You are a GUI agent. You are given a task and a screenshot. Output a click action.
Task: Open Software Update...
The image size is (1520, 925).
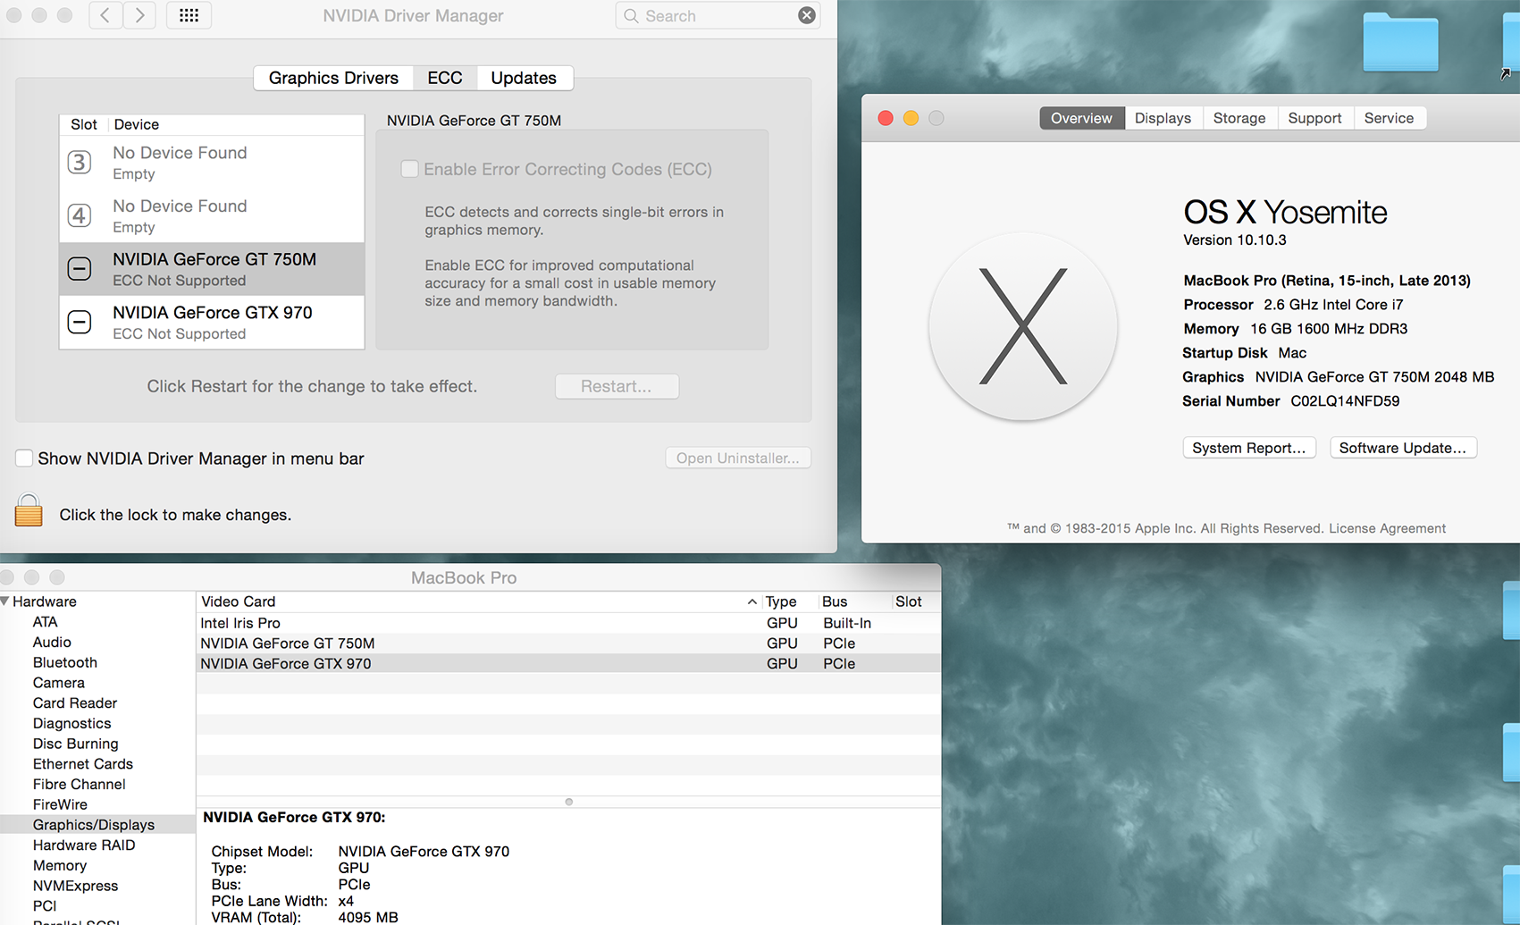1403,448
